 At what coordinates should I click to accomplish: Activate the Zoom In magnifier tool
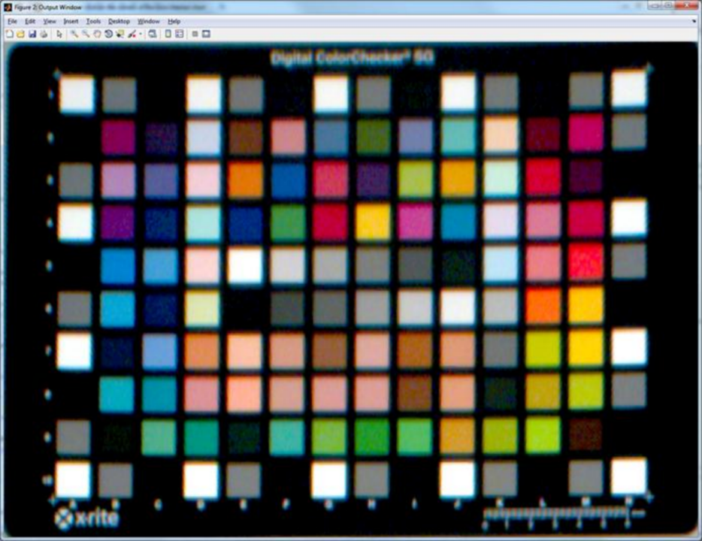[x=74, y=34]
